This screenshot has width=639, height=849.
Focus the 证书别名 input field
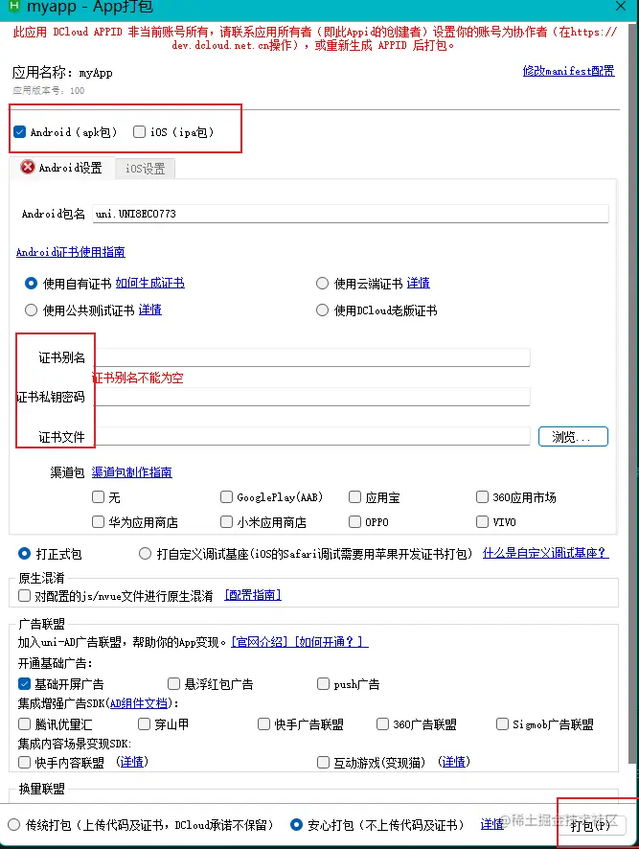click(312, 357)
